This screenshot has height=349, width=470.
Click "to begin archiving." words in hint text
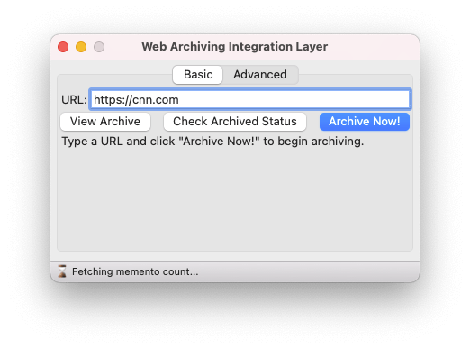pyautogui.click(x=313, y=142)
